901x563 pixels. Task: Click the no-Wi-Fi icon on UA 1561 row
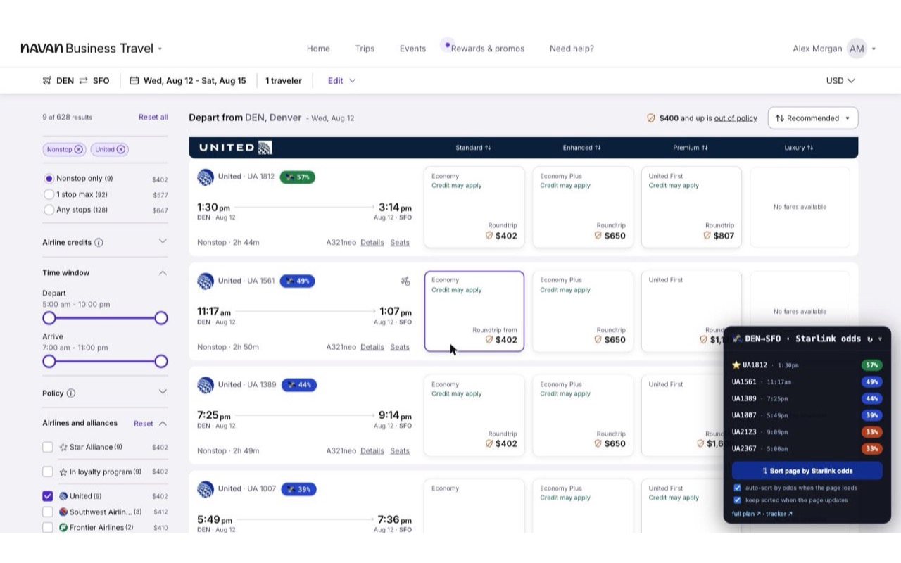tap(405, 281)
